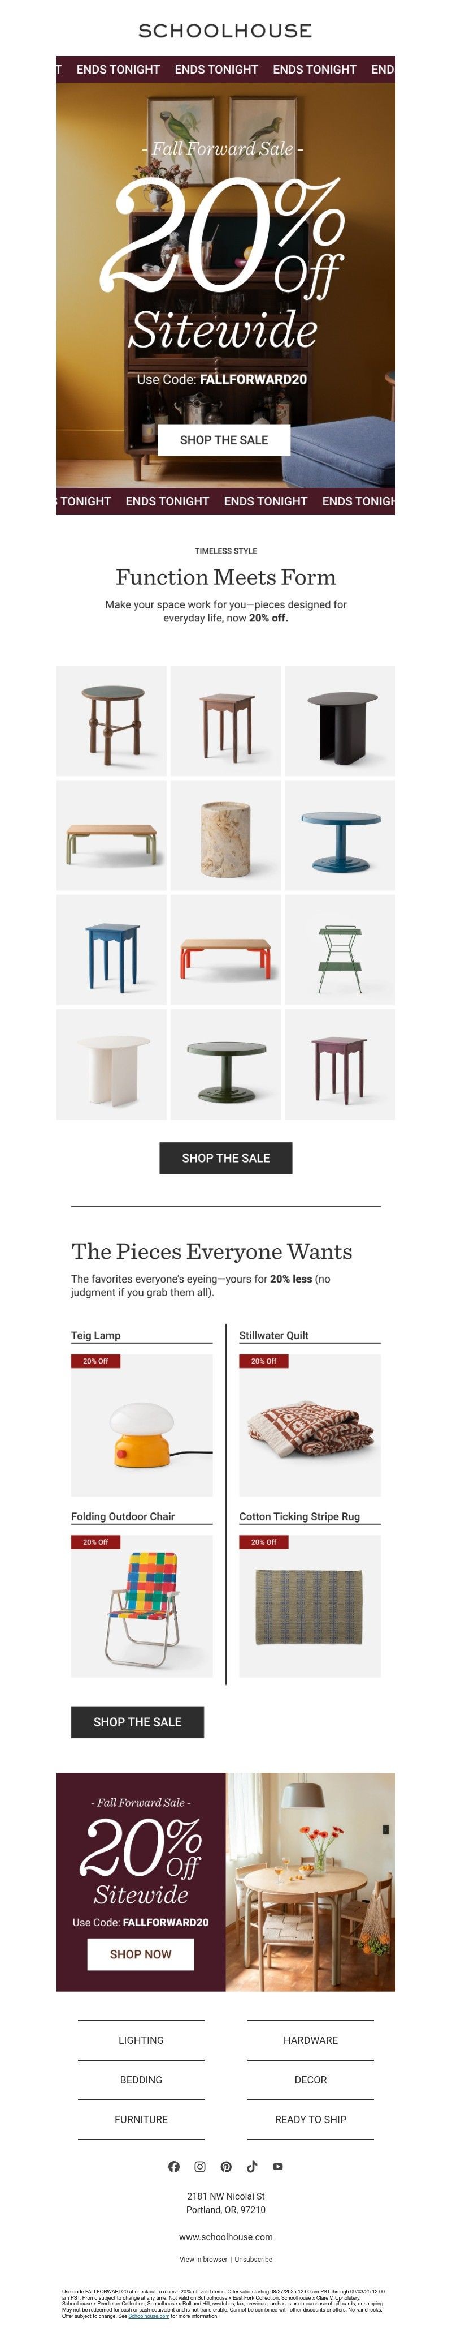Select the blue pedestal table thumbnail

click(x=340, y=835)
